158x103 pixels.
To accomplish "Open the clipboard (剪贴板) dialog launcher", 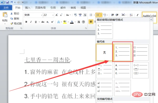I will [x=21, y=28].
